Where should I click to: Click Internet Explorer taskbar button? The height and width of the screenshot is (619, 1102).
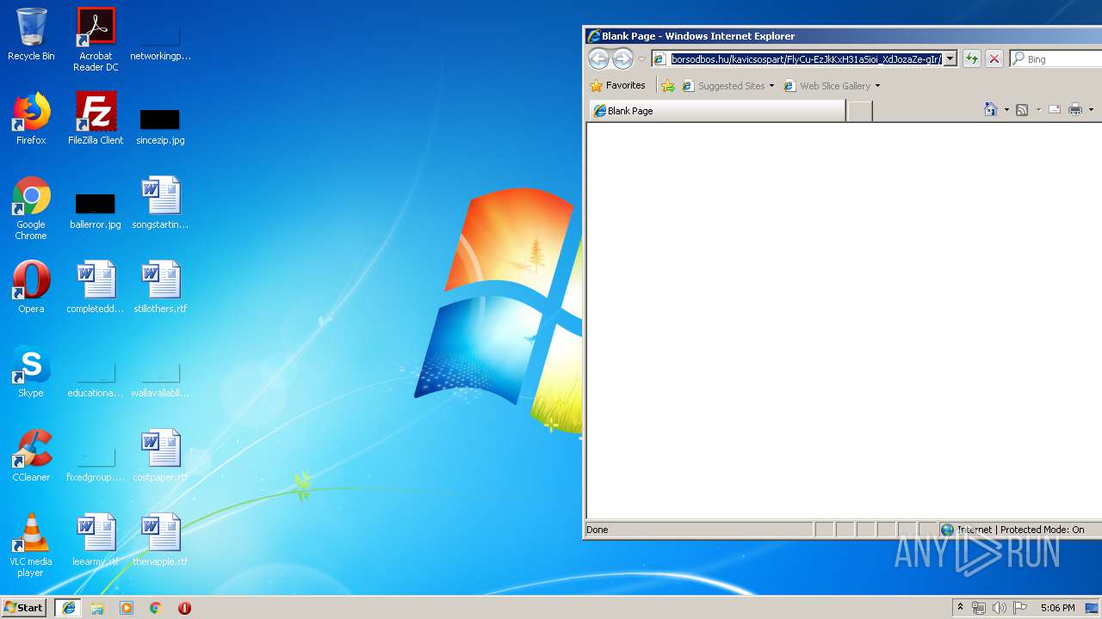coord(69,608)
